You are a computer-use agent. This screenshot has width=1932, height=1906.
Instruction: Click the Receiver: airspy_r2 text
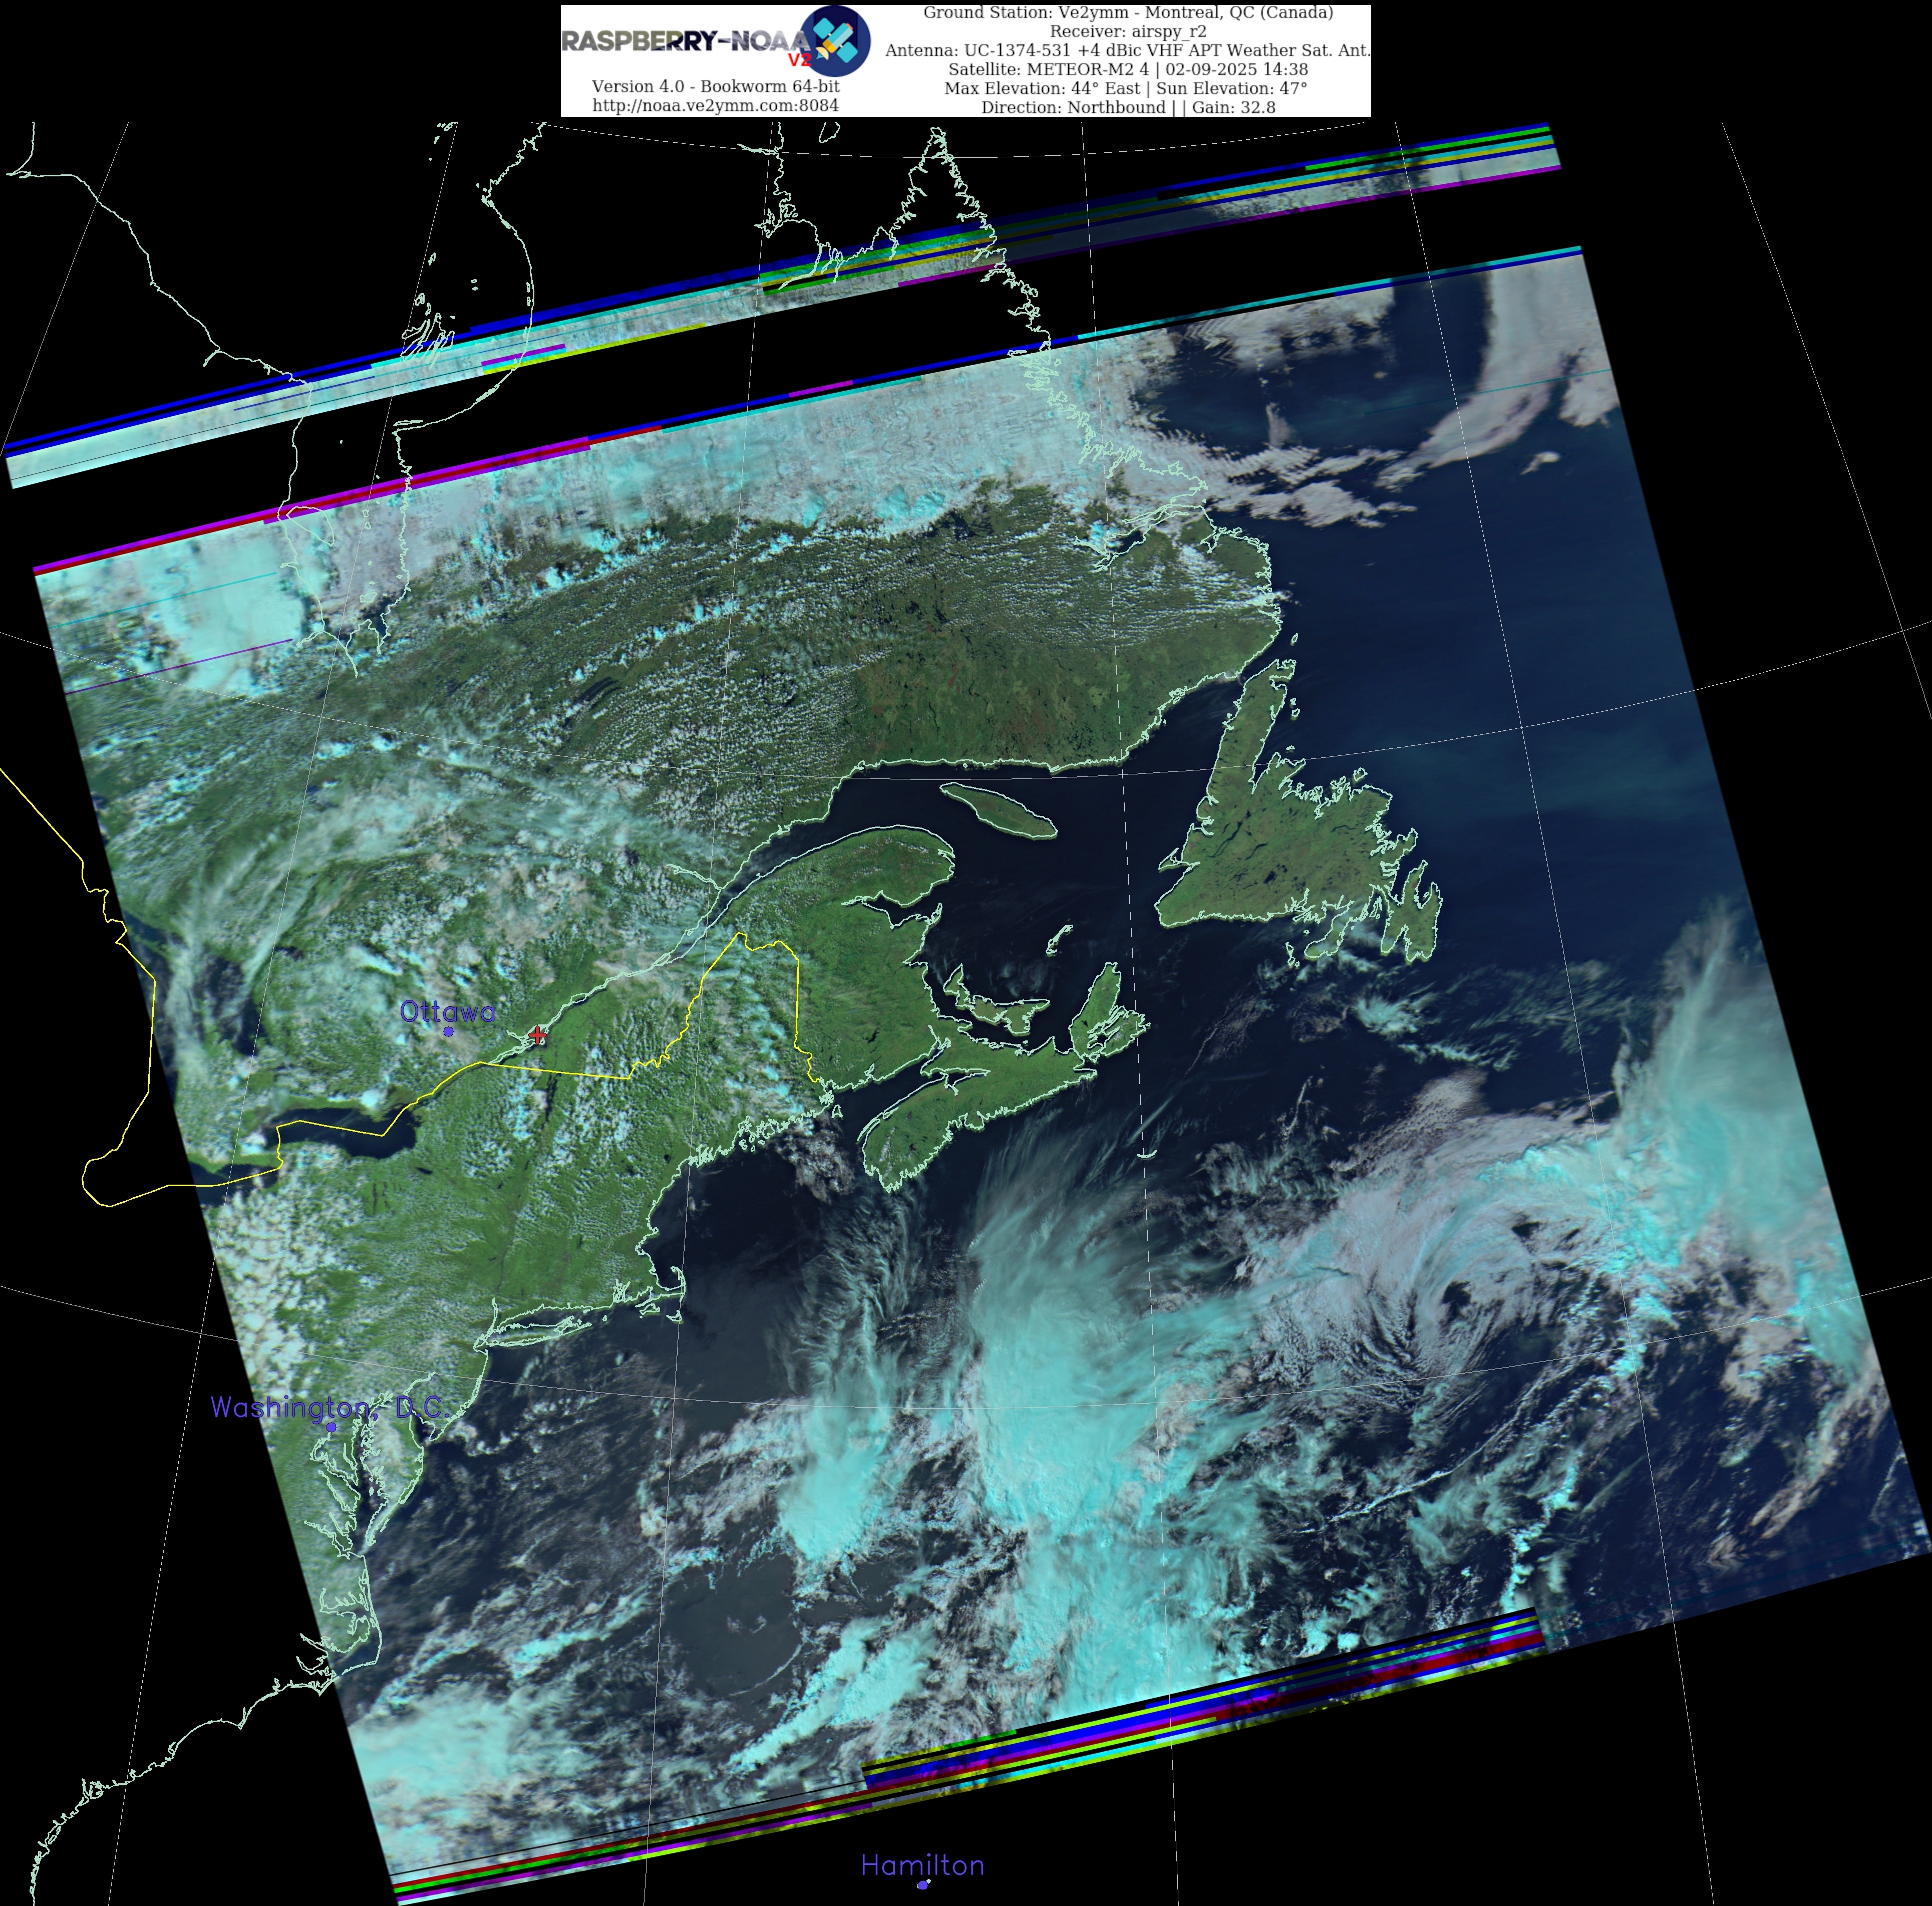(1127, 31)
